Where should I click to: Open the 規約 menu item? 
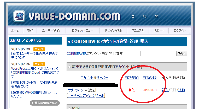pos(30,31)
